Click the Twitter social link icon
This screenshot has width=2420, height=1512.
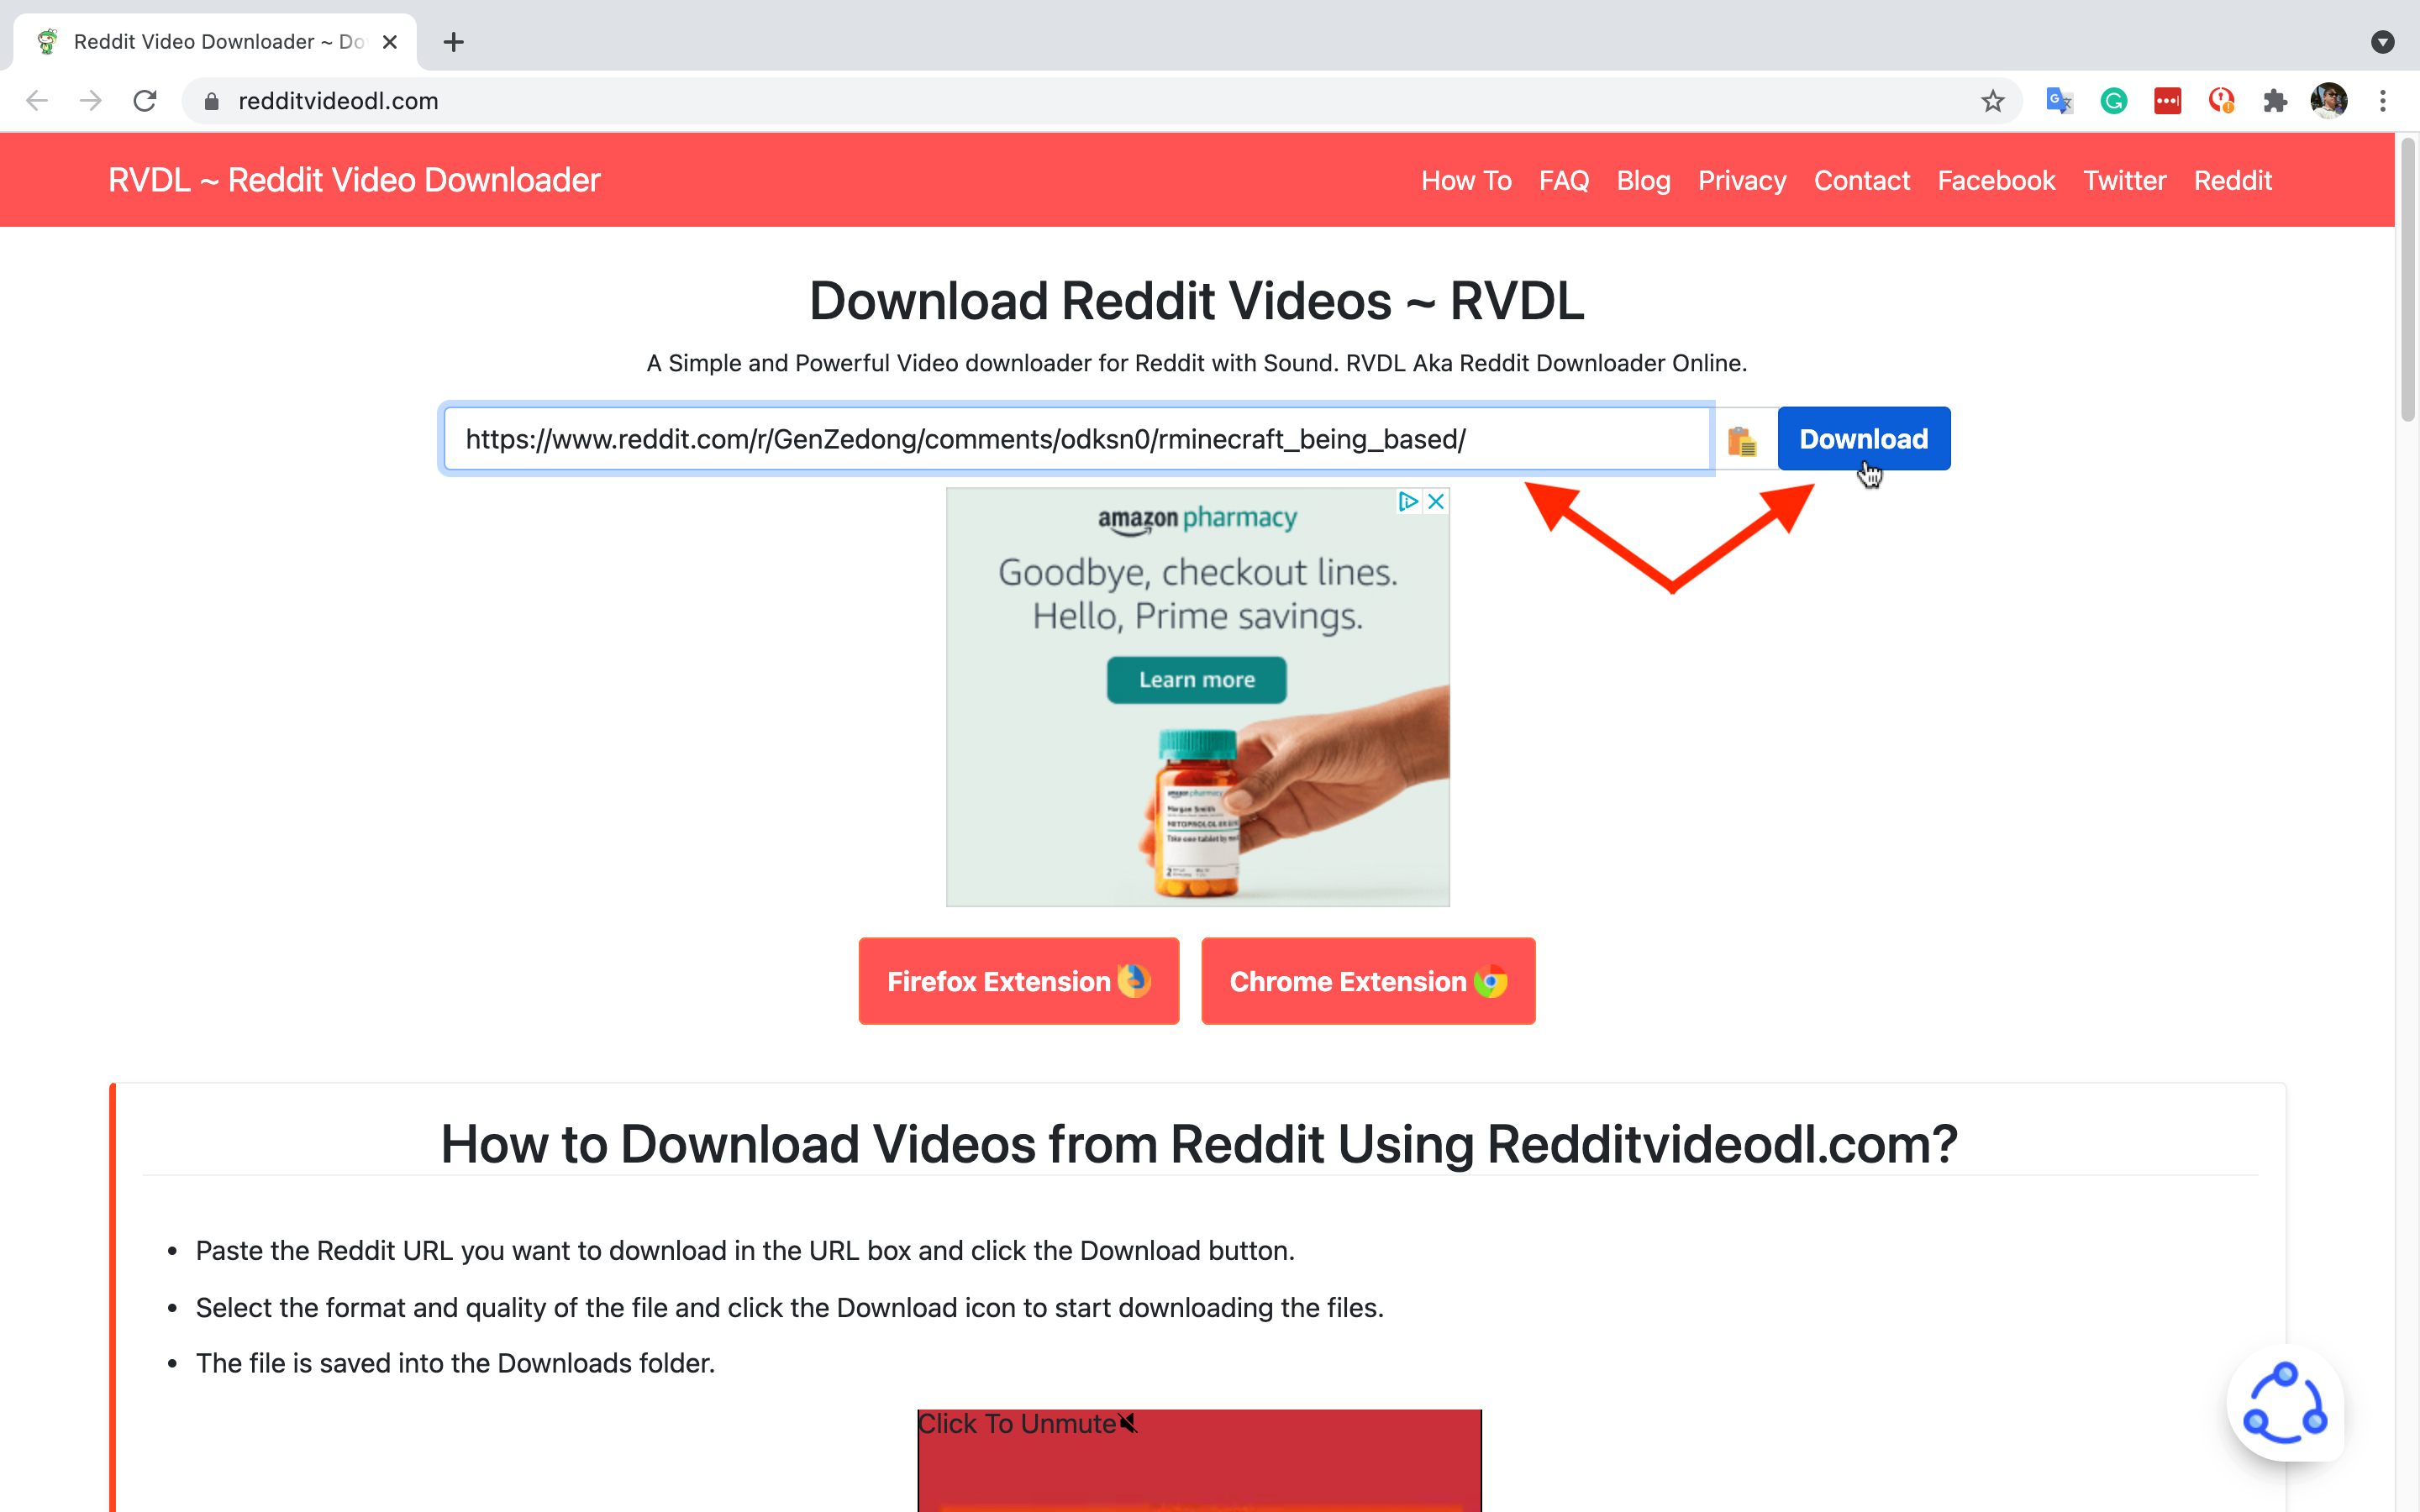2124,180
